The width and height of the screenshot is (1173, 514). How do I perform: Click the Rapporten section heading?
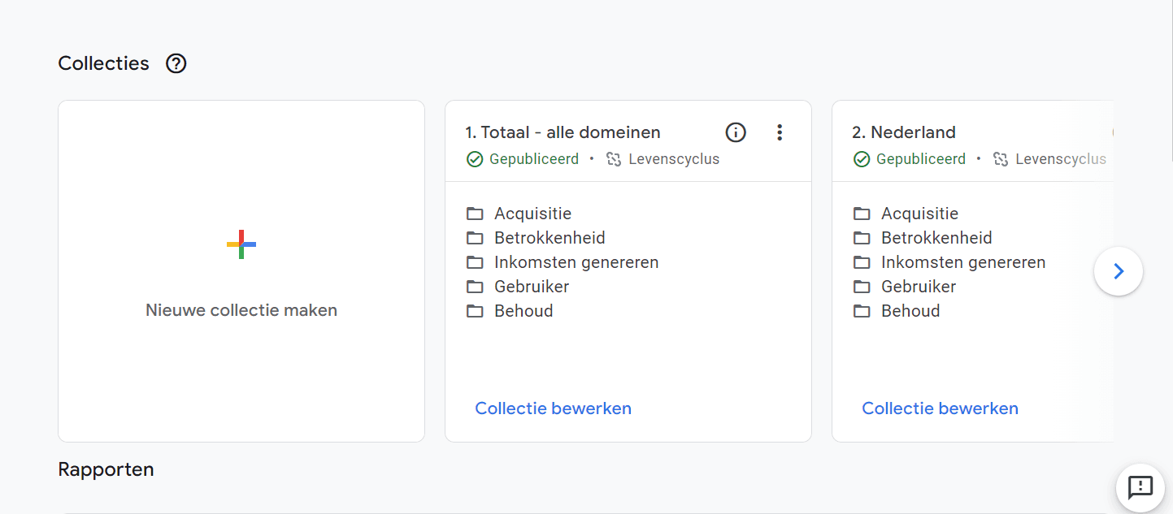[106, 469]
